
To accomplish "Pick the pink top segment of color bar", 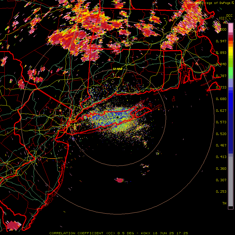I will [231, 28].
